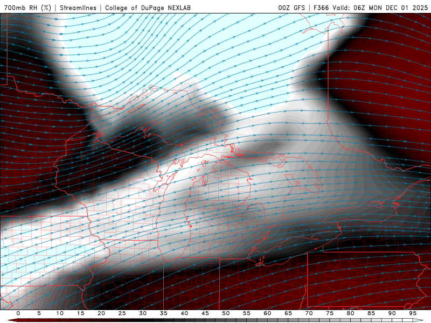This screenshot has width=431, height=323.
Task: Click the 85 label on the legend
Action: (371, 313)
